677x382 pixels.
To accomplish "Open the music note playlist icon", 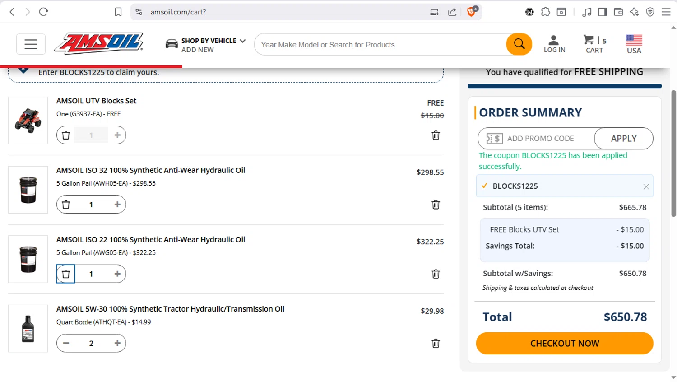I will tap(587, 12).
